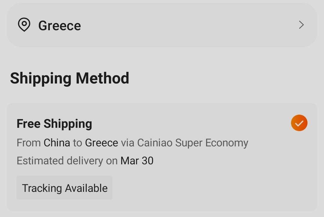Tap the Mar 30 delivery date
This screenshot has width=324, height=217.
[x=137, y=161]
